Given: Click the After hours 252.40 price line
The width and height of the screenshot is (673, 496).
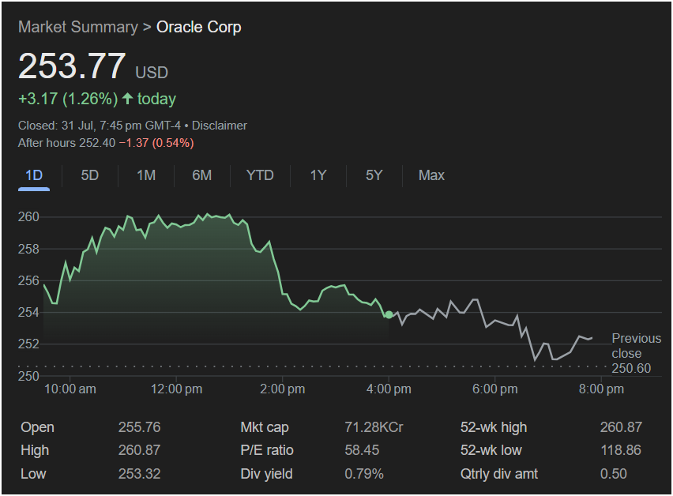Looking at the screenshot, I should pyautogui.click(x=105, y=143).
